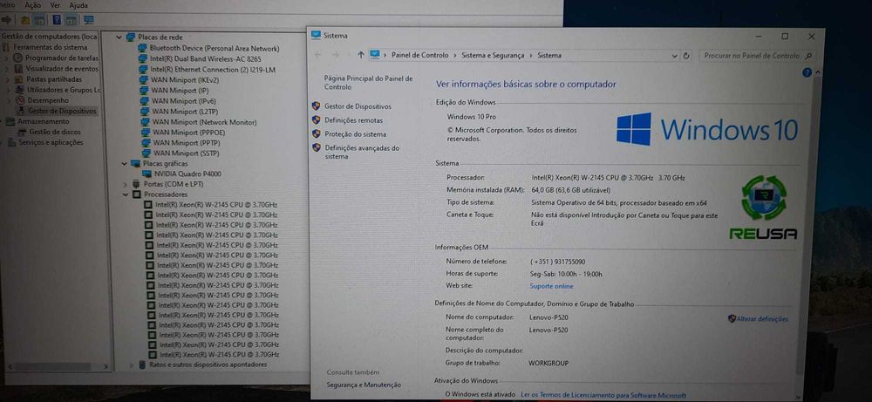Select the Desempenho icon in the tree
The height and width of the screenshot is (402, 872).
click(20, 100)
